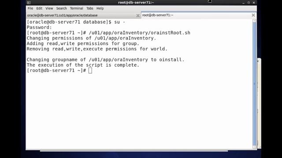Click the terminal cursor at root prompt
The width and height of the screenshot is (282, 158).
pos(90,71)
